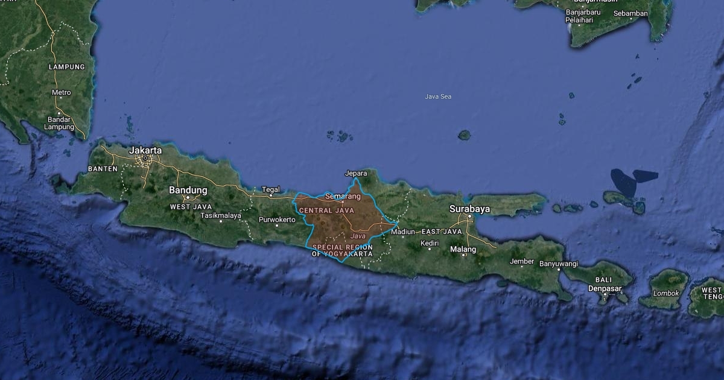The height and width of the screenshot is (380, 724).
Task: Select the East Java province label
Action: click(442, 232)
